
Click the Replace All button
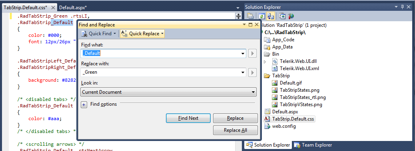click(235, 130)
